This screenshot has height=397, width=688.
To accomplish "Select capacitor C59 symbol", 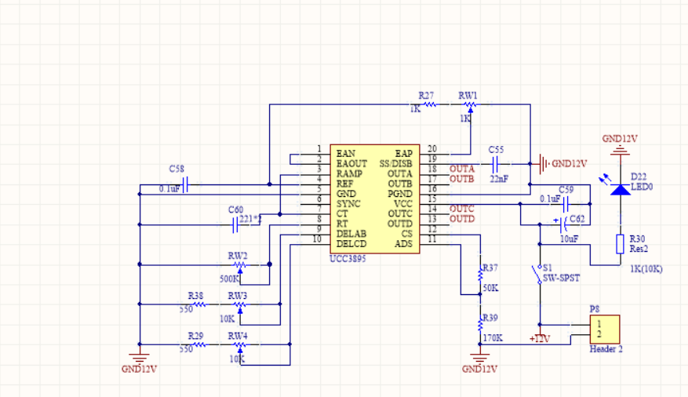I will tap(565, 204).
